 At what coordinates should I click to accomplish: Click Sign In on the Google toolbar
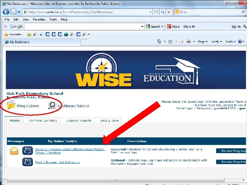pos(236,27)
